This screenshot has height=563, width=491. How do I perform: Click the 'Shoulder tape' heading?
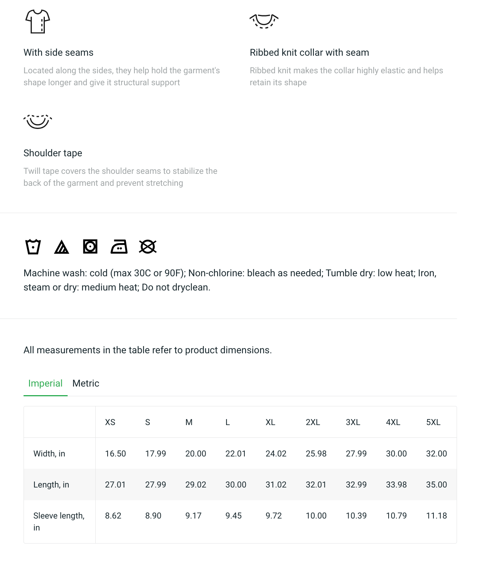[53, 153]
